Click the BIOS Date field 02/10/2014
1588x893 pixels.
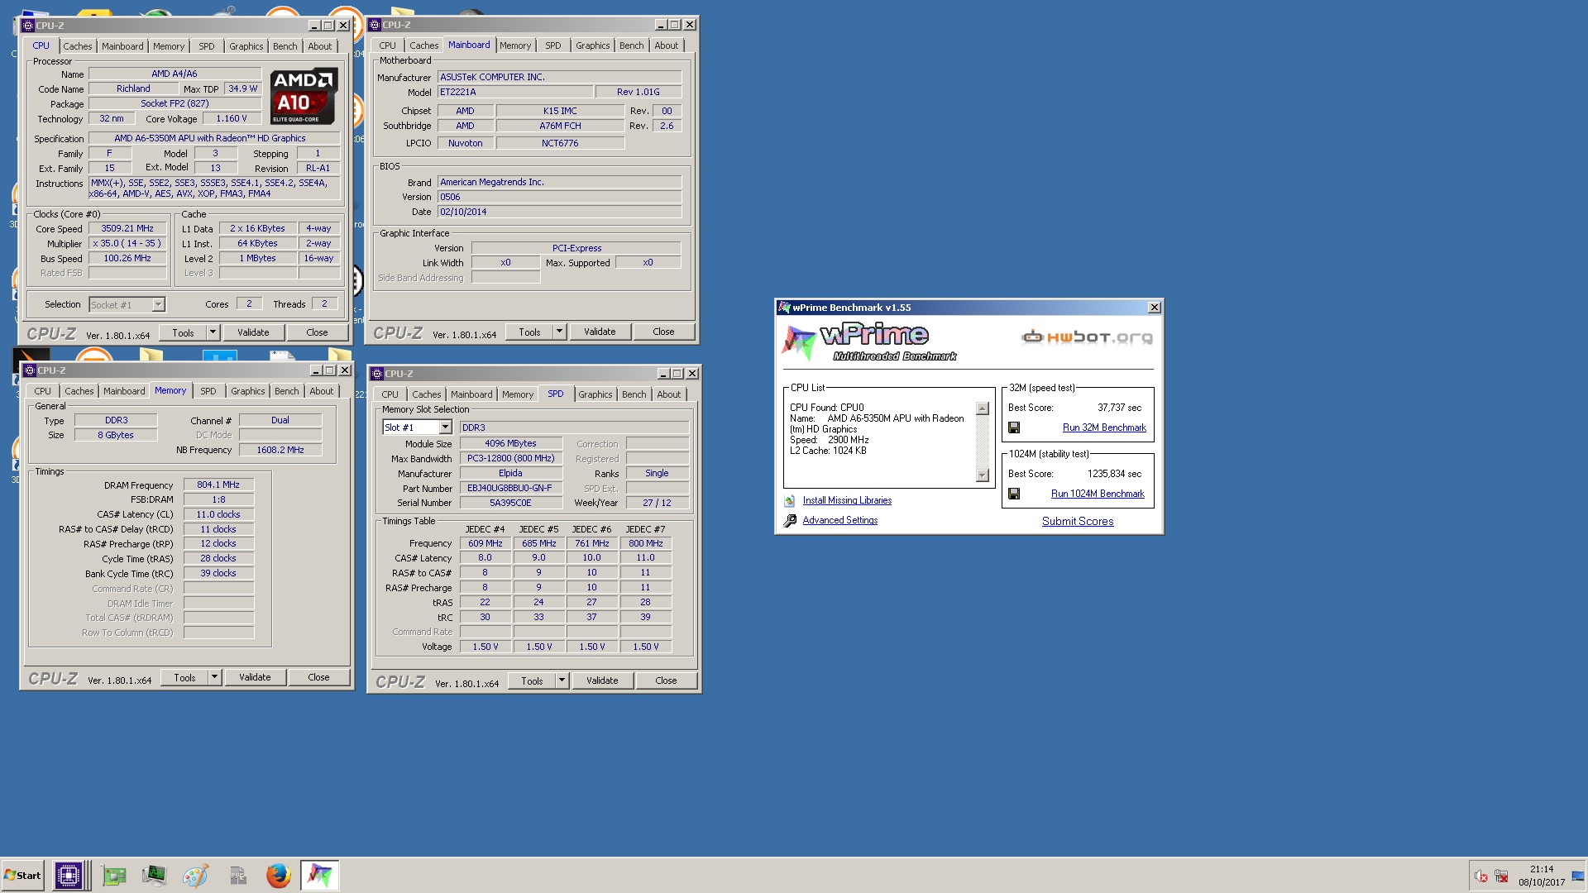pos(560,212)
